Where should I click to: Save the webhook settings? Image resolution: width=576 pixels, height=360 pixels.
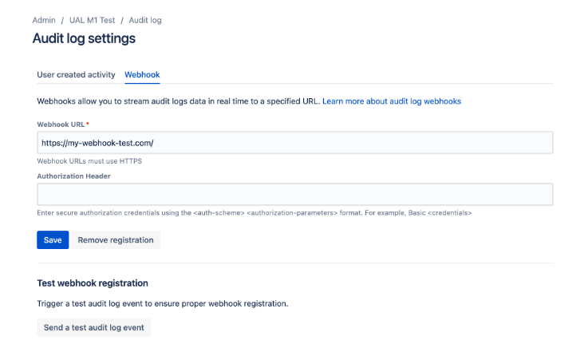53,239
